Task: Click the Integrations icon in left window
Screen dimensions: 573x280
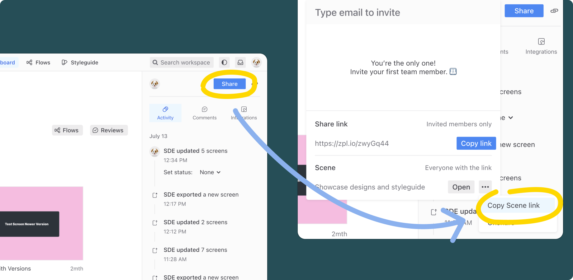Action: [x=244, y=110]
